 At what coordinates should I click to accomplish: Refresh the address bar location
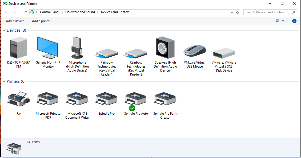[x=238, y=12]
